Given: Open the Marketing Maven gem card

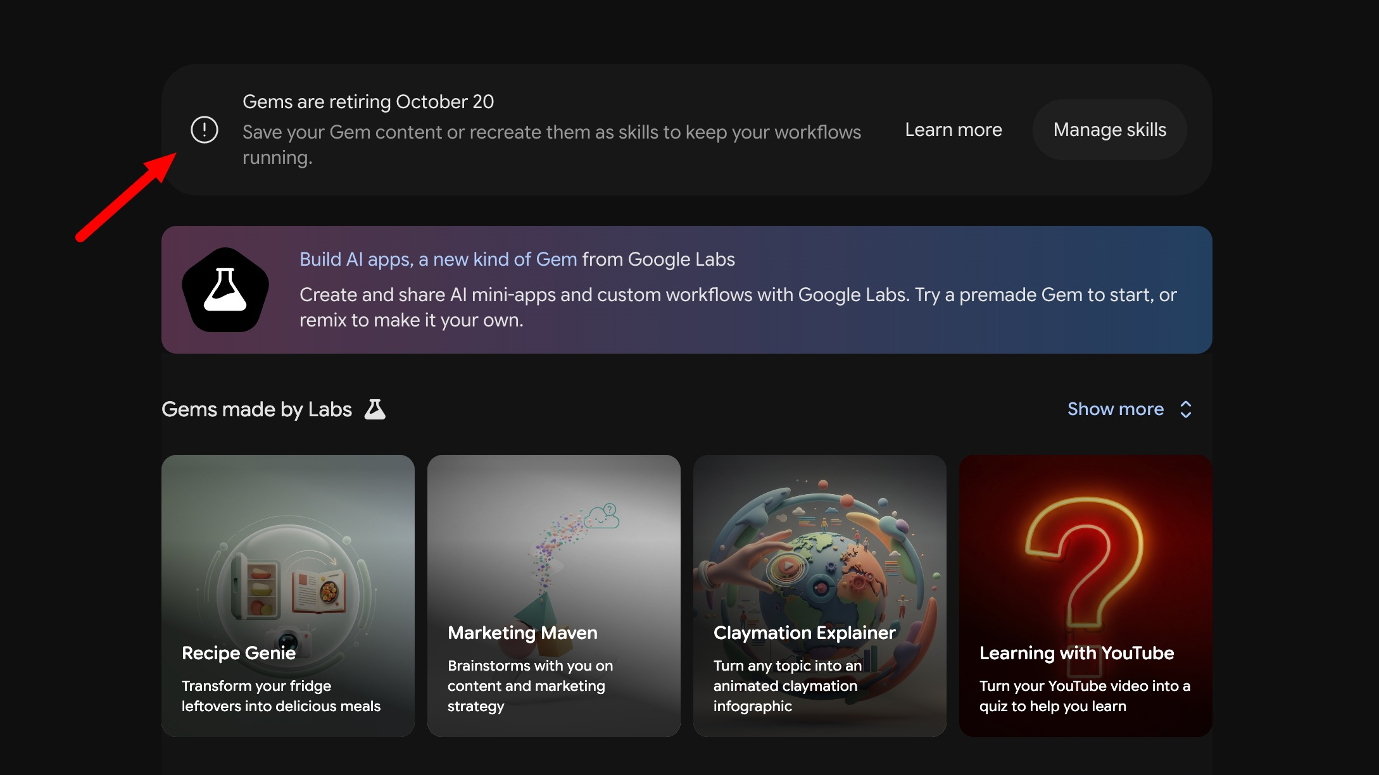Looking at the screenshot, I should pyautogui.click(x=554, y=596).
